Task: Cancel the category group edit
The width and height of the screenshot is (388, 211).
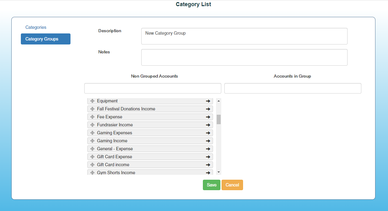Action: 232,185
